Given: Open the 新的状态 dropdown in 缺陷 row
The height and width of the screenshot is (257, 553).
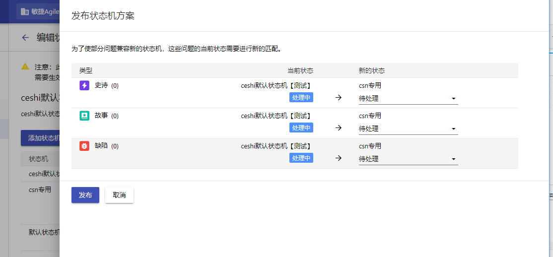Looking at the screenshot, I should 409,159.
